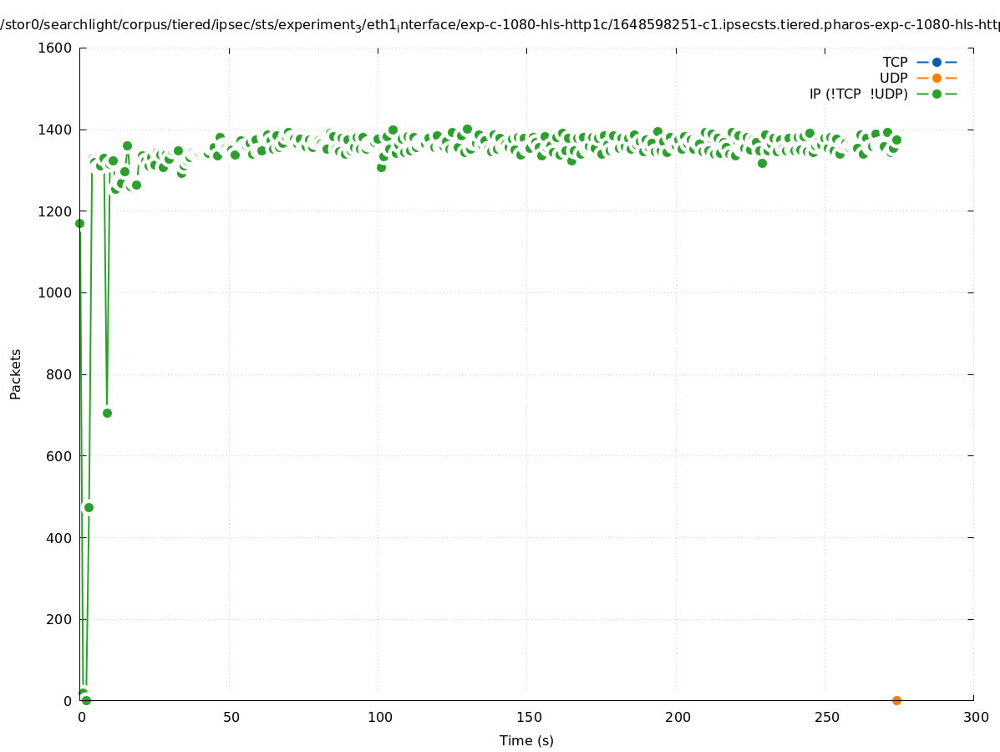Click the file path title at the top

500,26
